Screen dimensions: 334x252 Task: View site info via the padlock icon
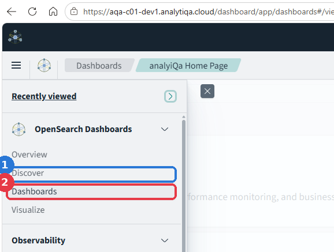74,12
